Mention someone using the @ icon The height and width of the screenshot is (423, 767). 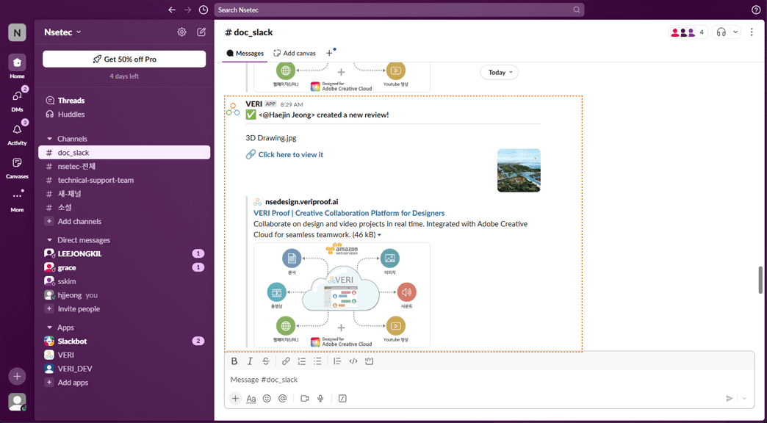[x=282, y=398]
